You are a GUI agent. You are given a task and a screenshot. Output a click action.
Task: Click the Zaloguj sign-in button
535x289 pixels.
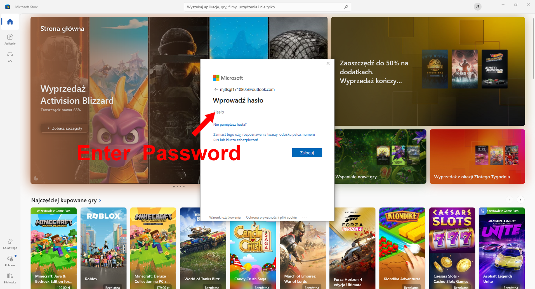[x=307, y=153]
